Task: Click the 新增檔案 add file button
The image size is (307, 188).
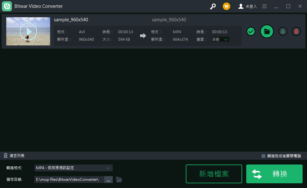Action: tap(214, 174)
